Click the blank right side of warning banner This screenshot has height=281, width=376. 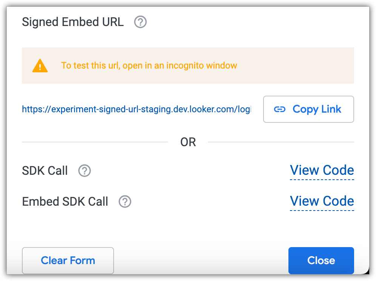pos(302,66)
